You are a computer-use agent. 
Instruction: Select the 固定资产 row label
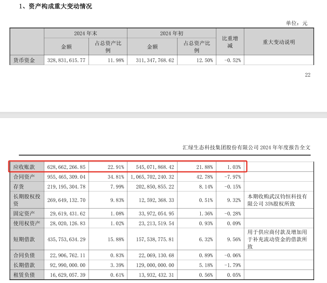pos(24,214)
